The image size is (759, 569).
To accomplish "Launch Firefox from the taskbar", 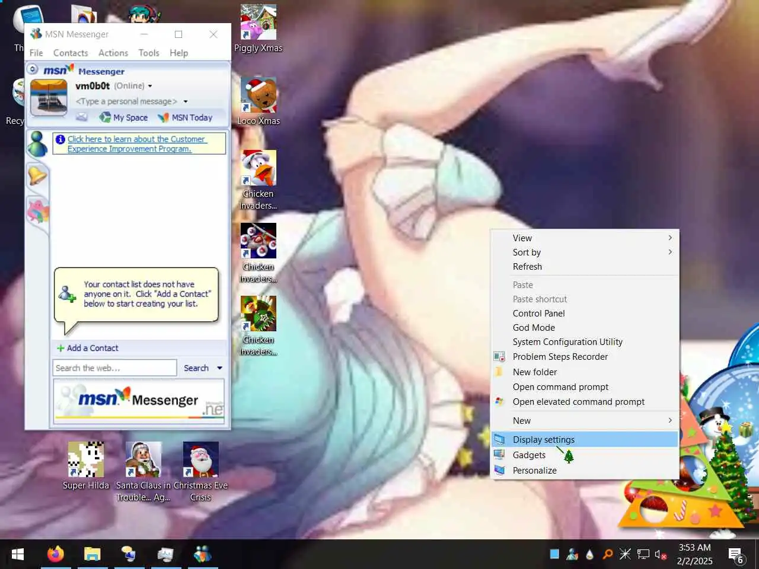I will tap(55, 554).
